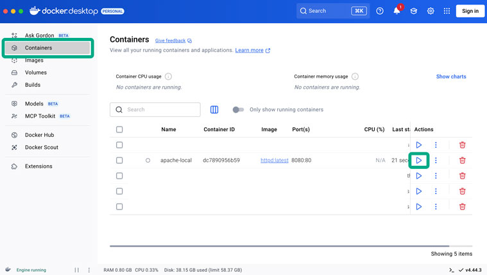Image resolution: width=487 pixels, height=275 pixels.
Task: Start the apache-local container
Action: [419, 160]
